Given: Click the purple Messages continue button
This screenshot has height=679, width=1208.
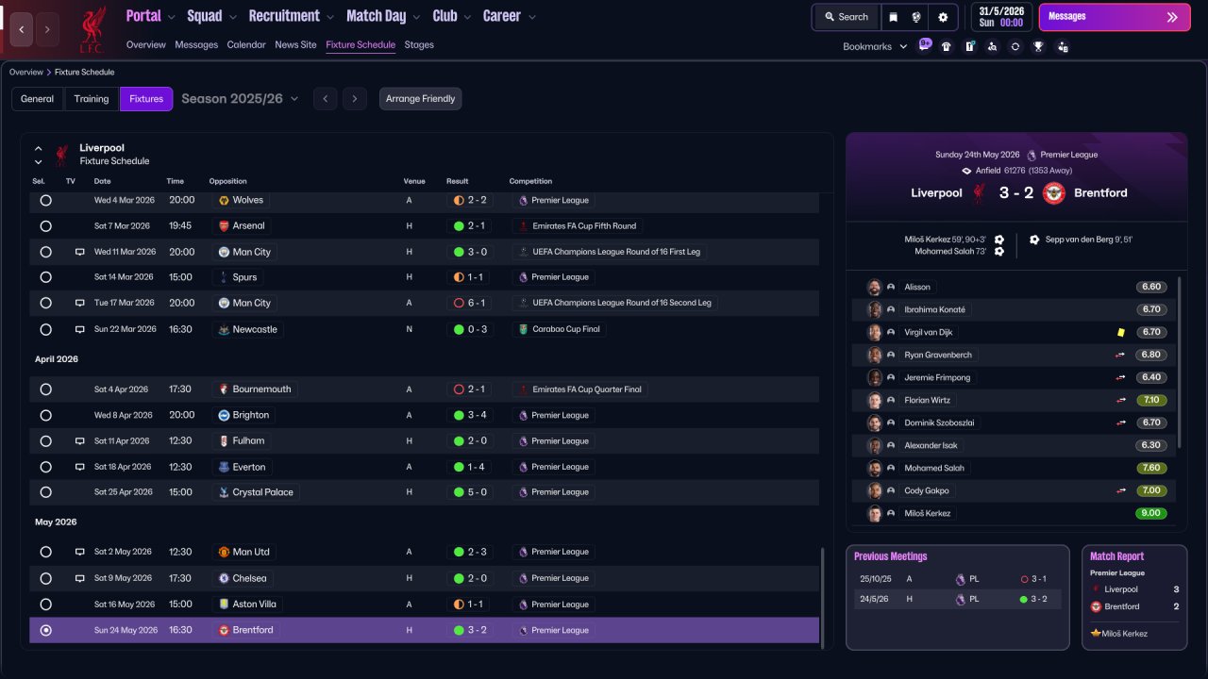Looking at the screenshot, I should pyautogui.click(x=1115, y=17).
